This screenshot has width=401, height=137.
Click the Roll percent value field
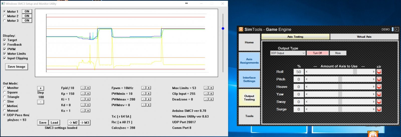(298, 72)
